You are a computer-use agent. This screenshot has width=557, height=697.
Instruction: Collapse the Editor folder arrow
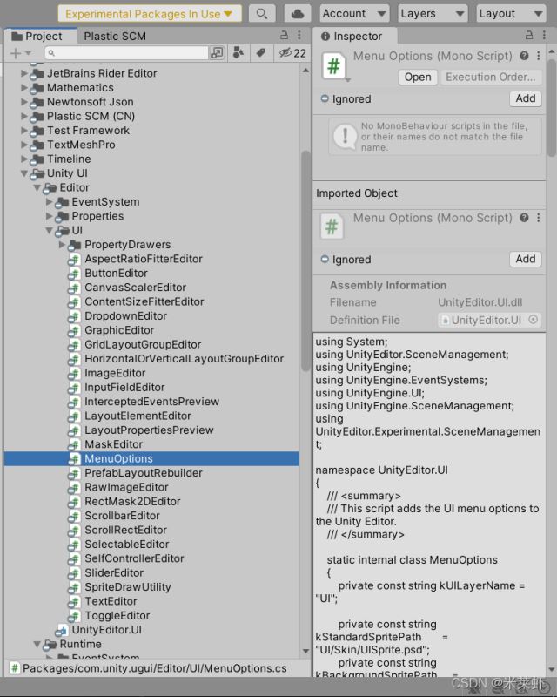coord(37,187)
